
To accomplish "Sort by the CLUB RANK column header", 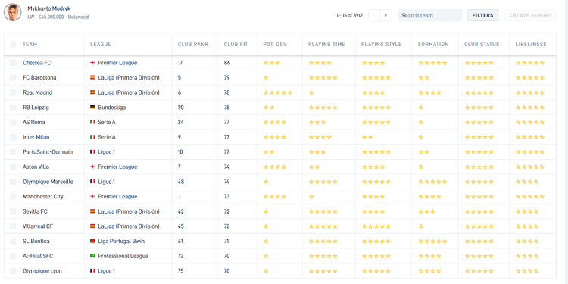I will (x=193, y=44).
